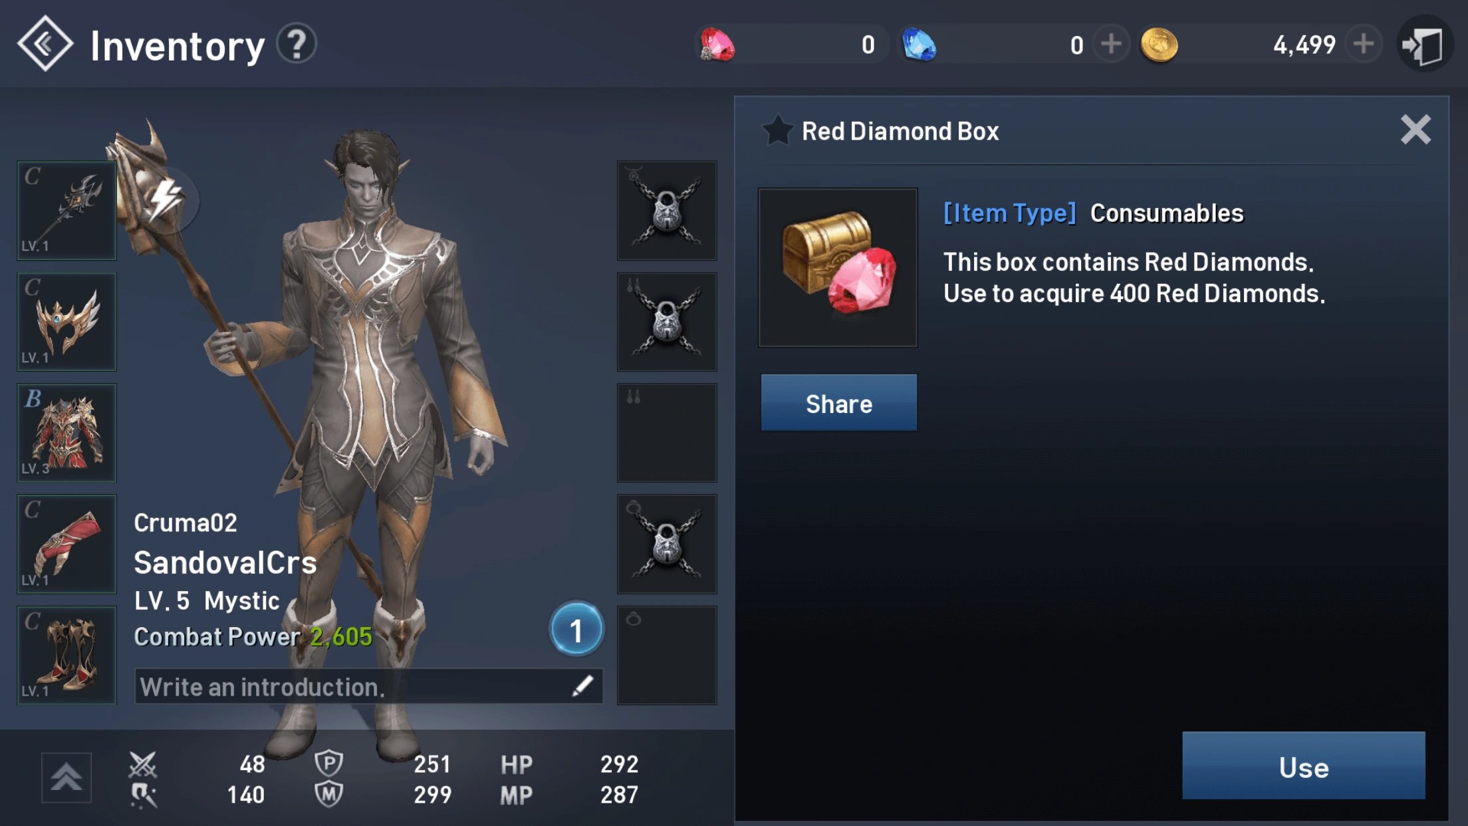
Task: Switch preset with blue number 1 badge
Action: pyautogui.click(x=576, y=629)
